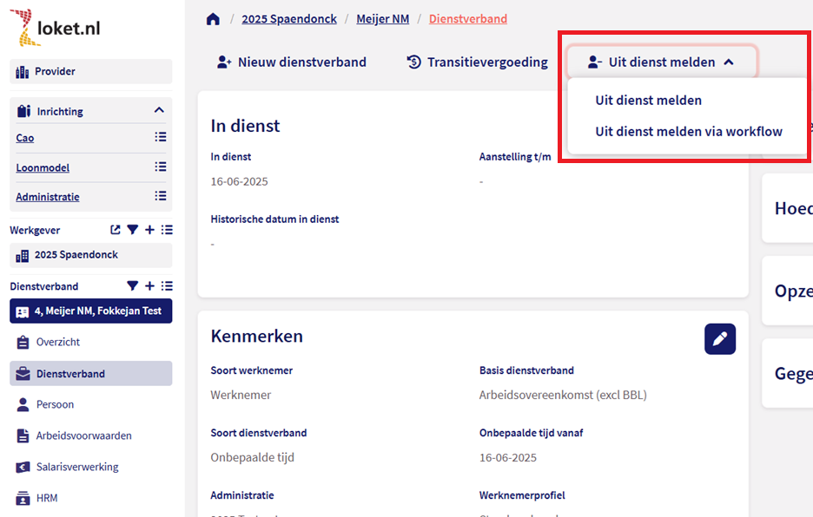Open Salarisverwerking in sidebar
The height and width of the screenshot is (517, 813).
pyautogui.click(x=77, y=467)
